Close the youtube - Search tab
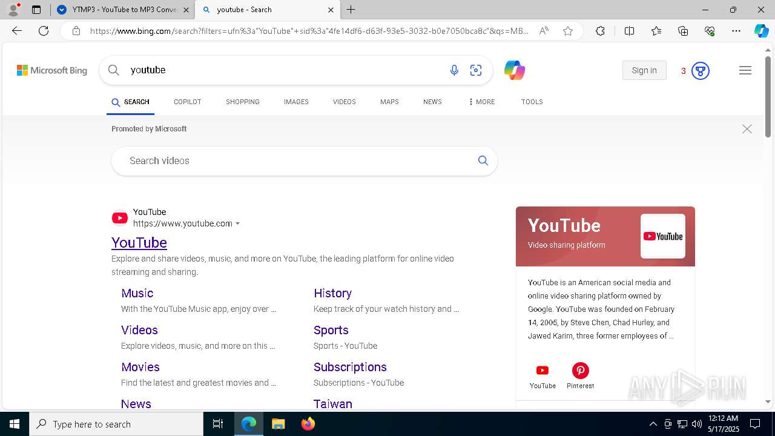The image size is (775, 436). 331,10
